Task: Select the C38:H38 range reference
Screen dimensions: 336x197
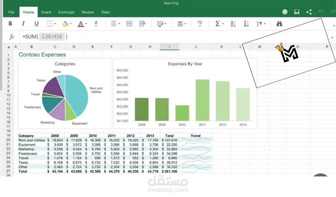Action: pyautogui.click(x=52, y=36)
